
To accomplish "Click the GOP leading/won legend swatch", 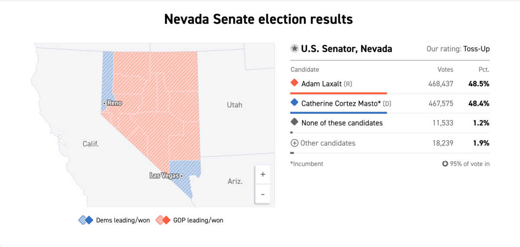I will coord(163,220).
